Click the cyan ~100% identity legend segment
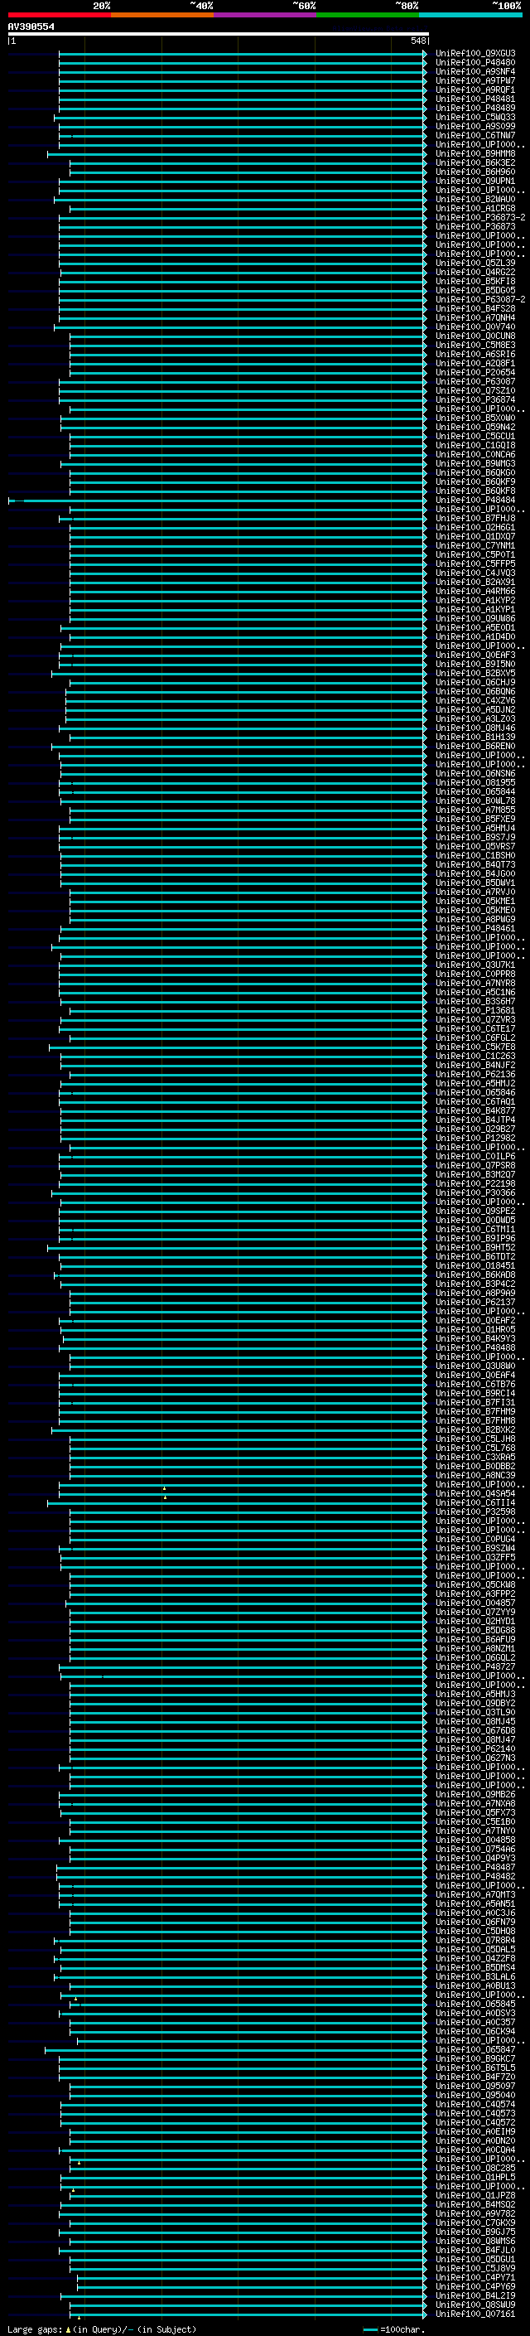Screen dimensions: 530x2336 click(x=470, y=15)
